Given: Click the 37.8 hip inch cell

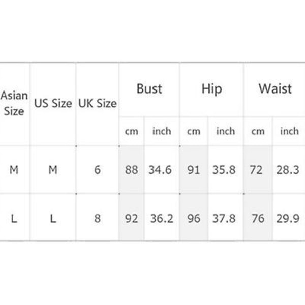Looking at the screenshot, I should 225,218.
